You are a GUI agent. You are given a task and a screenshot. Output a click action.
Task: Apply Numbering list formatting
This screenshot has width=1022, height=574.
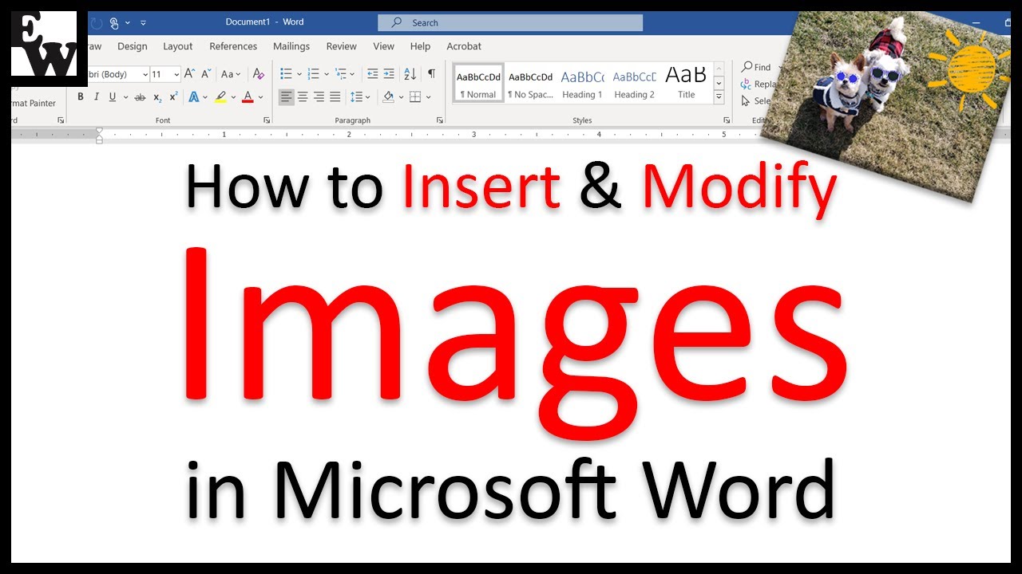click(x=313, y=73)
